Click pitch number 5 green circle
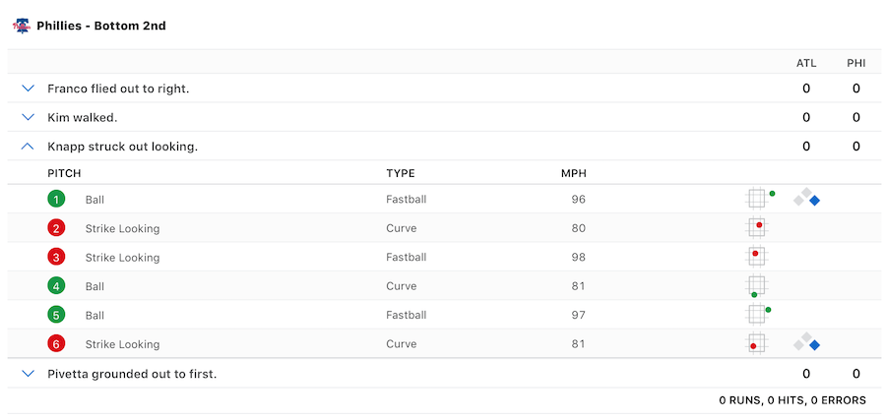The width and height of the screenshot is (886, 420). 57,315
